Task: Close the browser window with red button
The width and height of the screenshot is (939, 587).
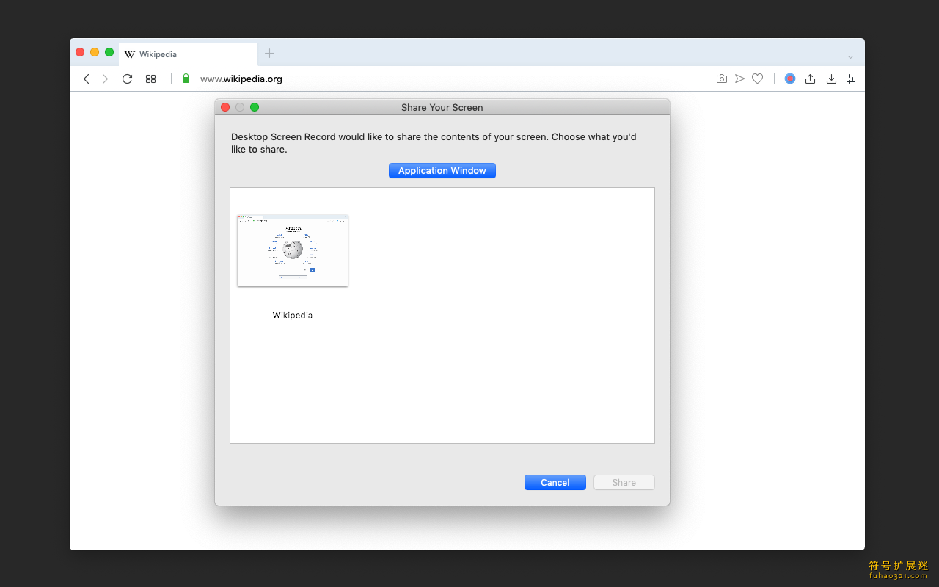Action: [x=80, y=52]
